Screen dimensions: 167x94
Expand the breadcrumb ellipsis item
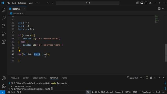[x=24, y=14]
